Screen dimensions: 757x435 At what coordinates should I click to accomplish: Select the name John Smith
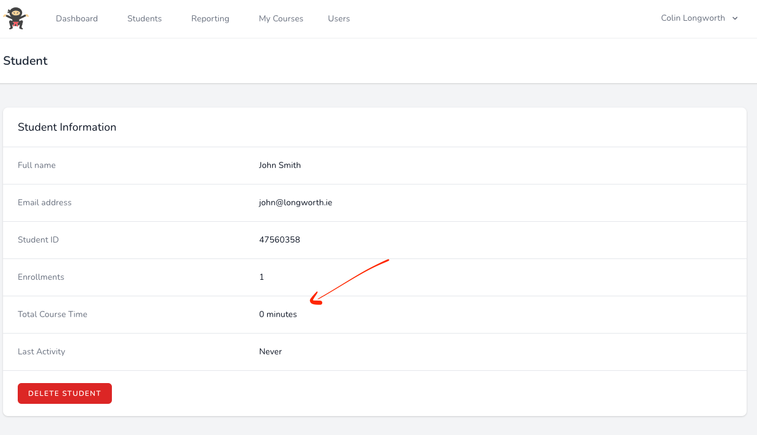[279, 165]
